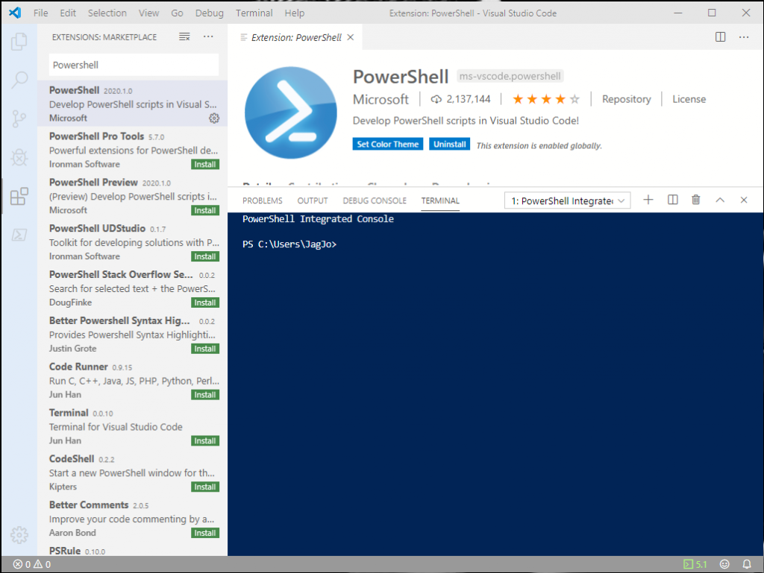Open manage gear for PowerShell extension
This screenshot has height=573, width=764.
214,118
